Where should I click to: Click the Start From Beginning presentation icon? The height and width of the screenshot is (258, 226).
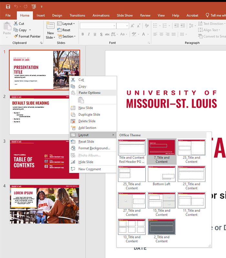[34, 6]
